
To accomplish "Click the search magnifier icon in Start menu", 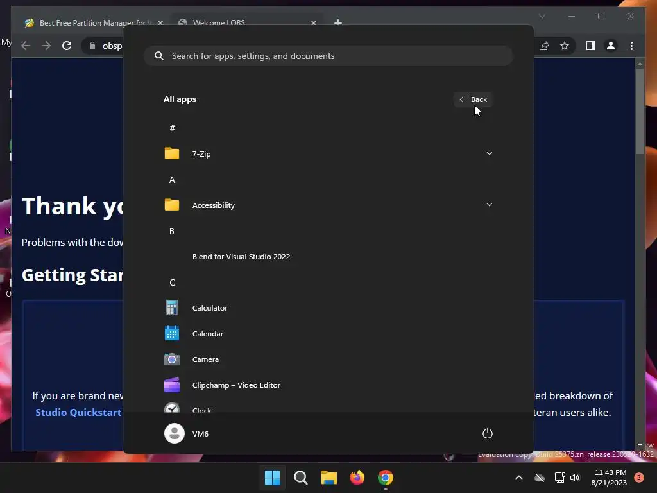I will 159,56.
